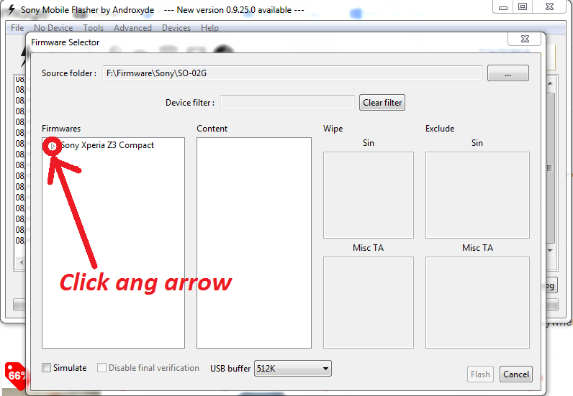Click scroll up arrow in main window log

[x=550, y=83]
